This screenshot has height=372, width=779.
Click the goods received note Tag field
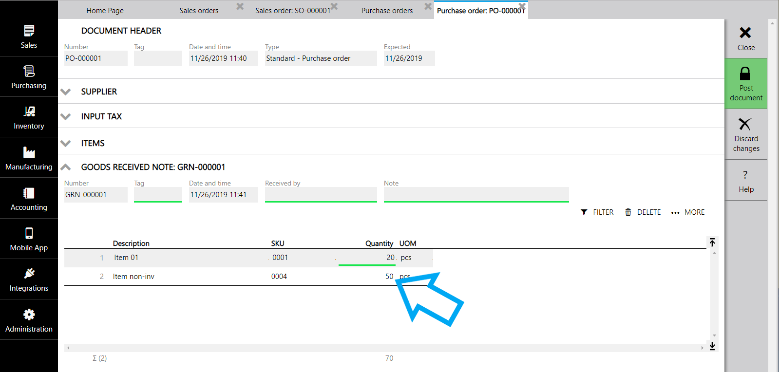click(x=158, y=195)
